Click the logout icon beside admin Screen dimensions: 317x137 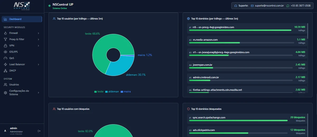click(39, 131)
